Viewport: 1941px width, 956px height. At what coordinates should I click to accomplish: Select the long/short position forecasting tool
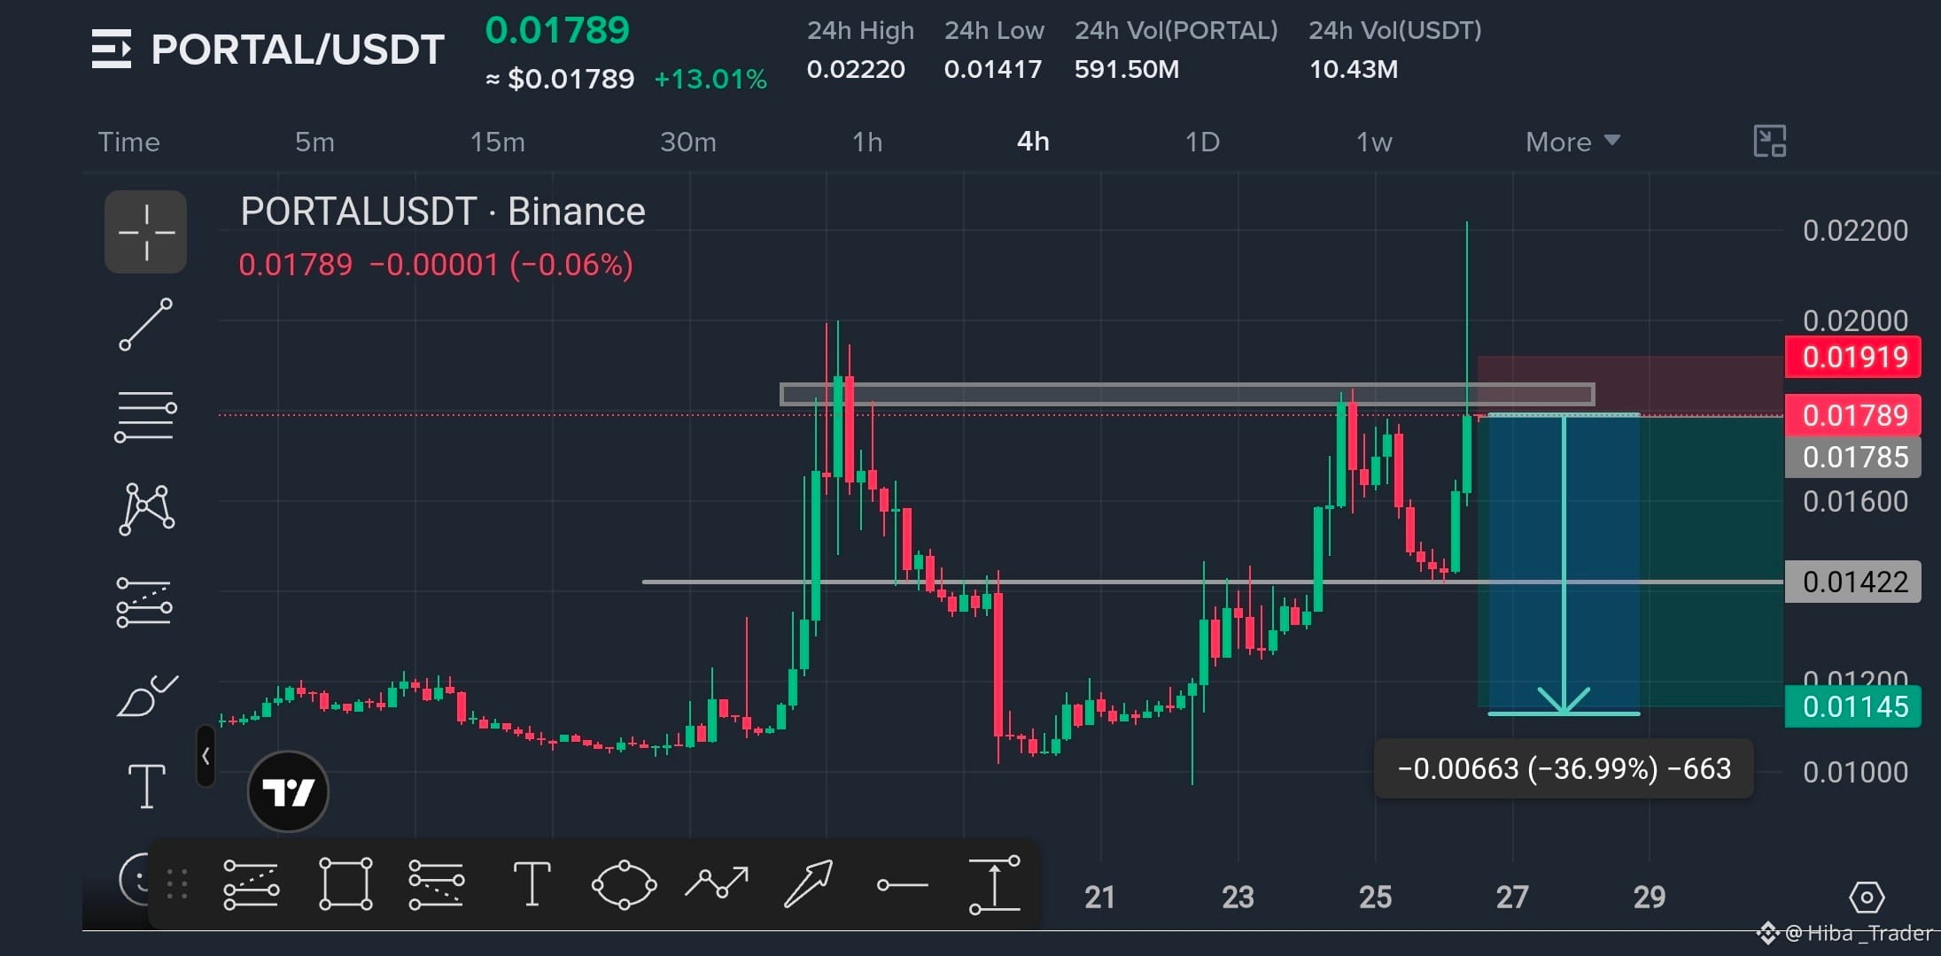(x=144, y=603)
